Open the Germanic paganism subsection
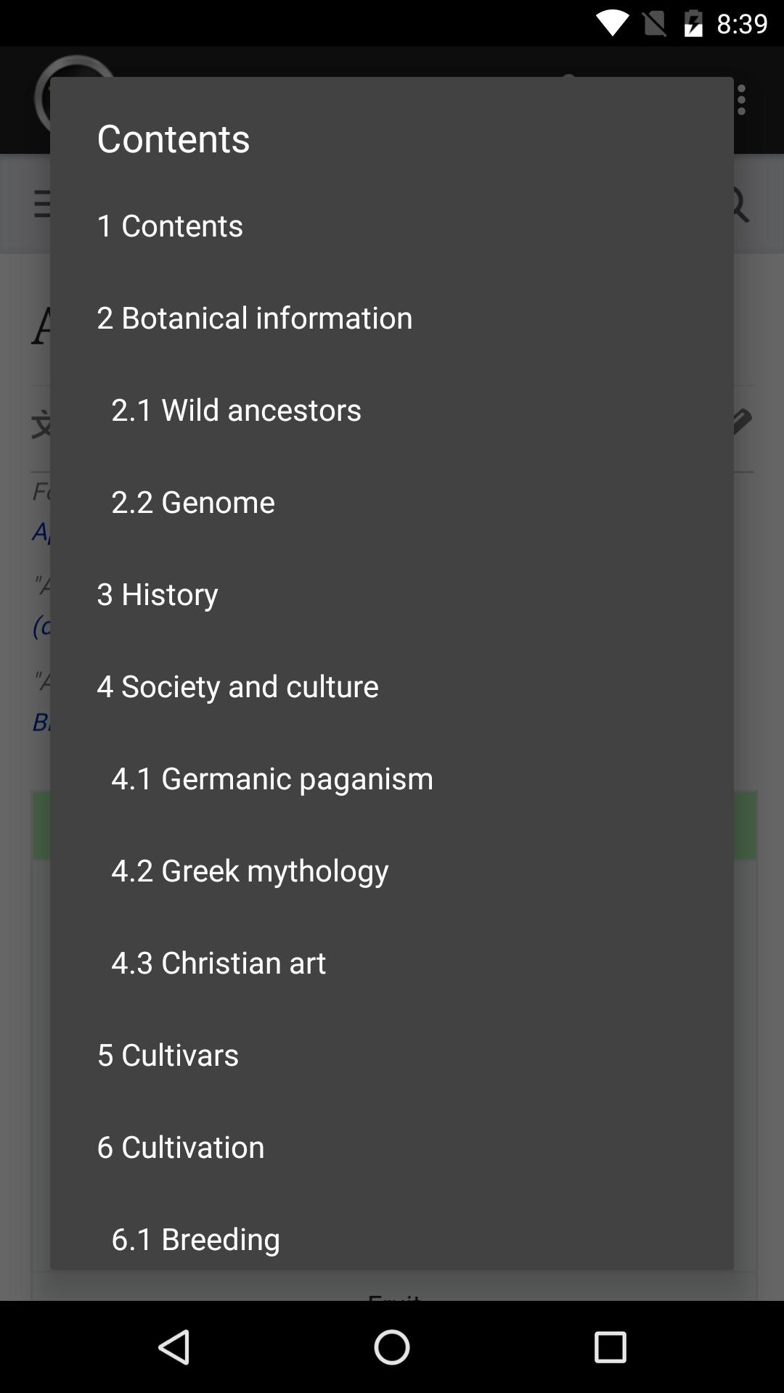Image resolution: width=784 pixels, height=1393 pixels. 271,778
